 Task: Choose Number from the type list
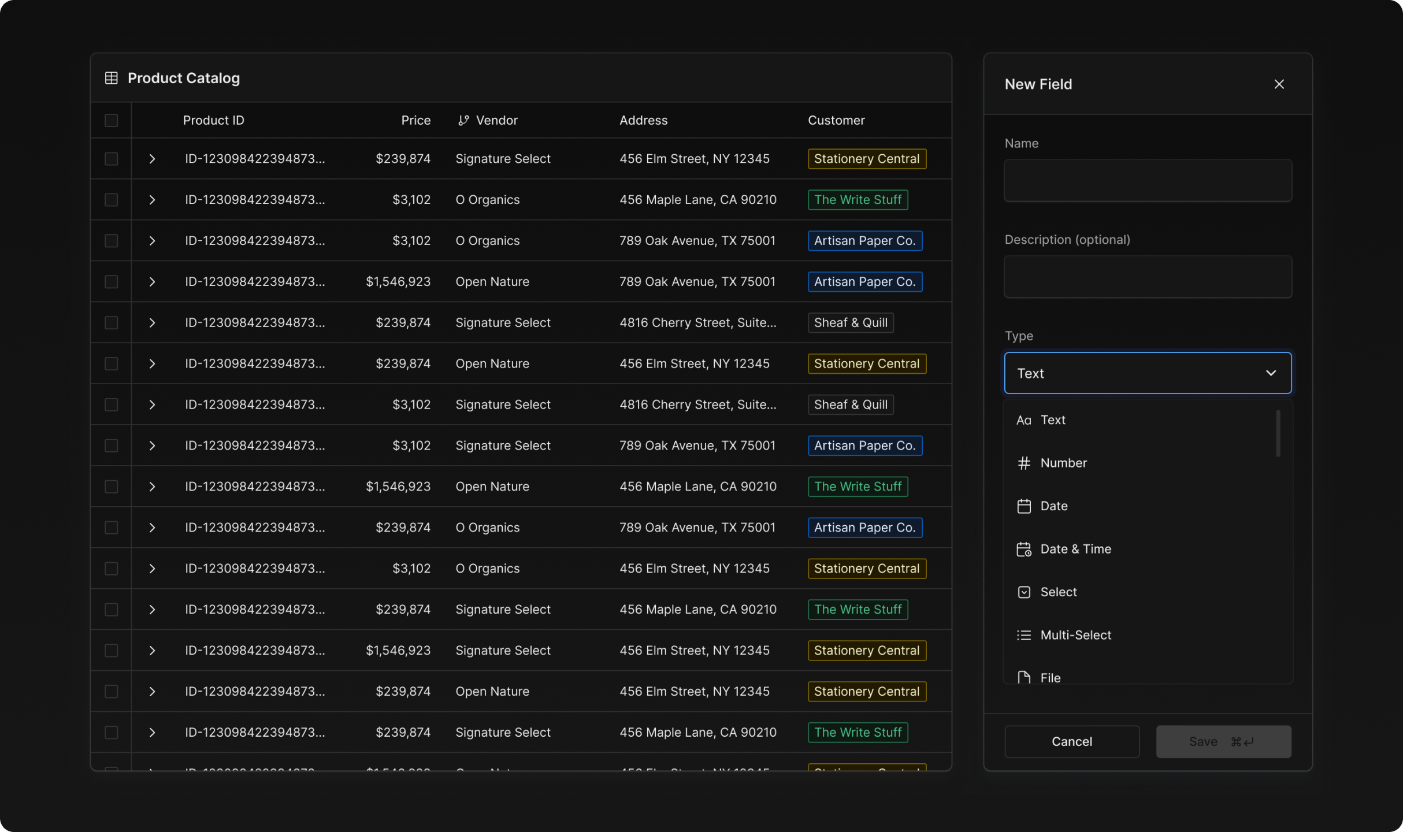click(1063, 463)
